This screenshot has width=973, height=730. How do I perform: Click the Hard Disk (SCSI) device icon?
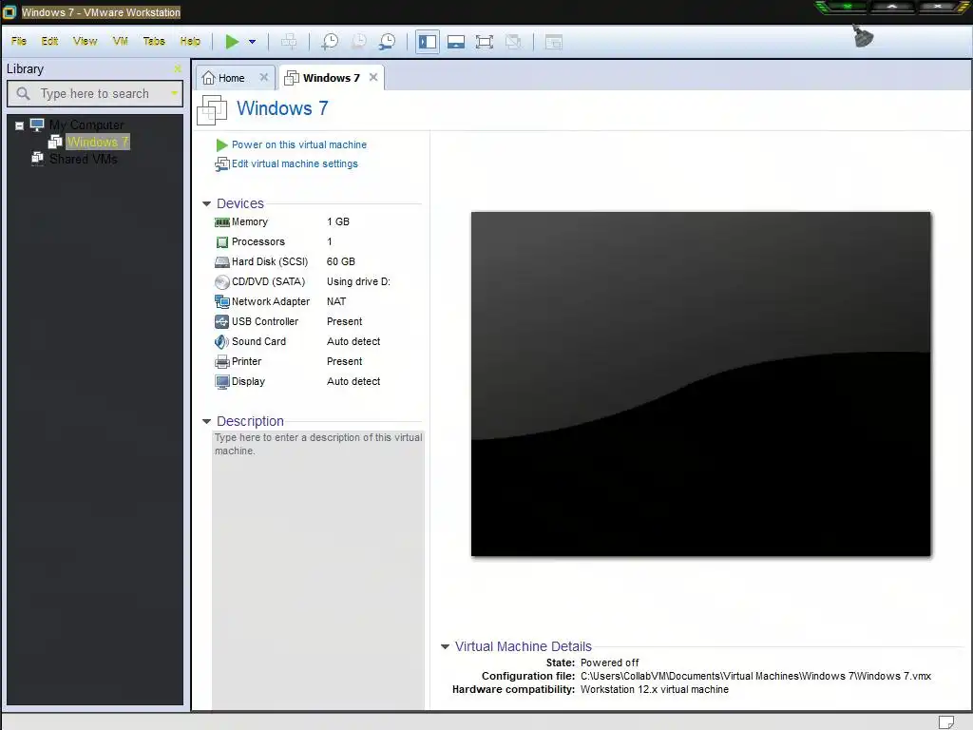tap(221, 262)
